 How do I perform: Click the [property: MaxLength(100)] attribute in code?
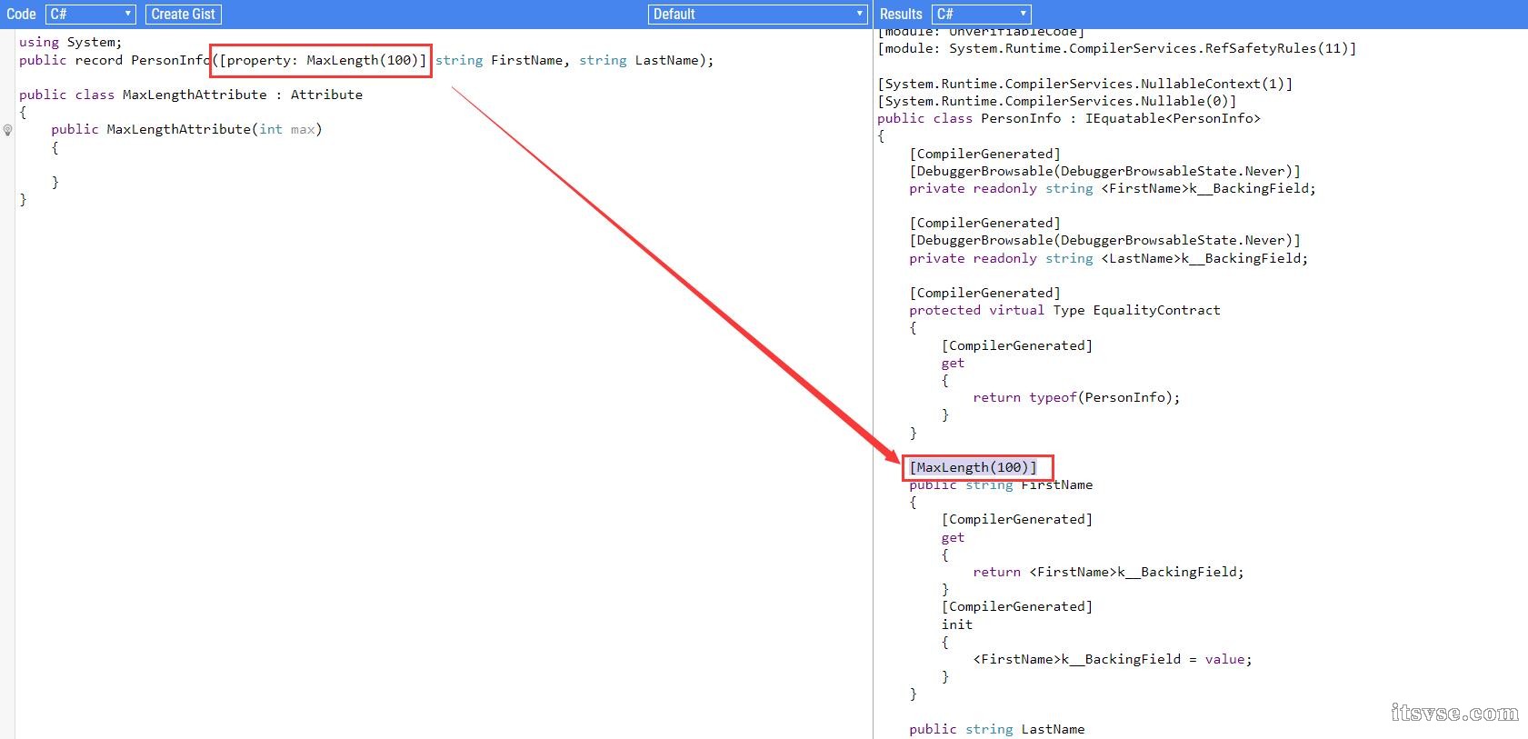click(323, 60)
